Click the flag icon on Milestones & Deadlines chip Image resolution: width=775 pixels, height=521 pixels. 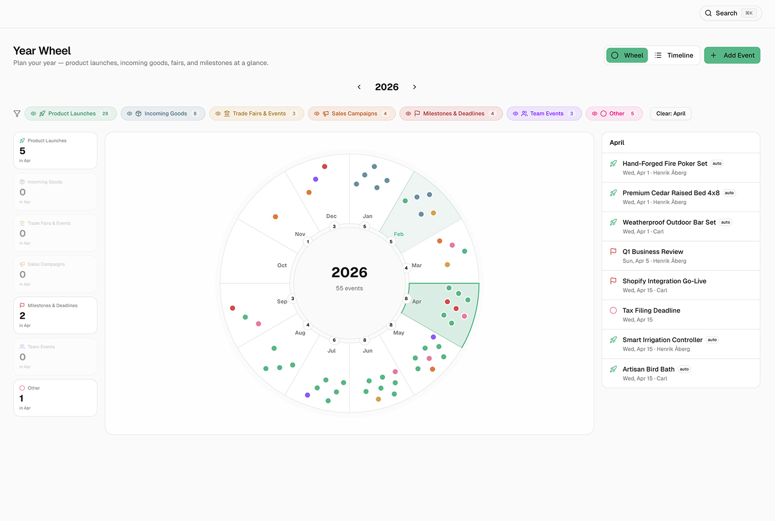pos(417,114)
